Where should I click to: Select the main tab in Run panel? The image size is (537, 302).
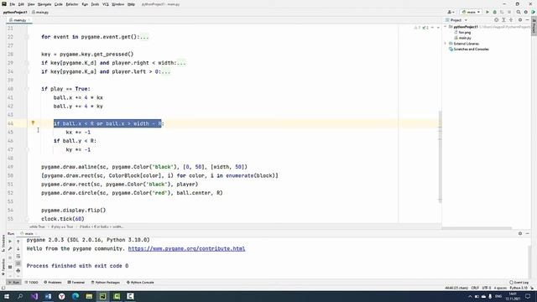point(28,233)
